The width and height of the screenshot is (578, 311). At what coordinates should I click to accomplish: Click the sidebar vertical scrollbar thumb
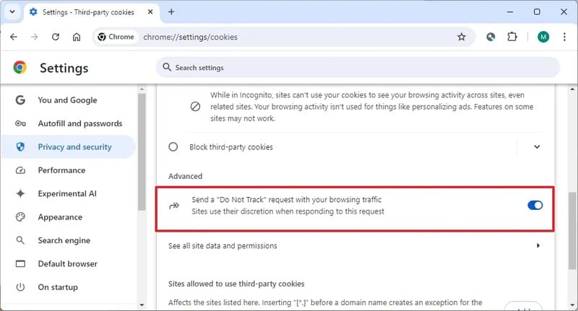point(142,152)
